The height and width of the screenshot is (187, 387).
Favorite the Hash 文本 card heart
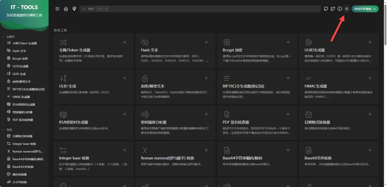tap(206, 42)
